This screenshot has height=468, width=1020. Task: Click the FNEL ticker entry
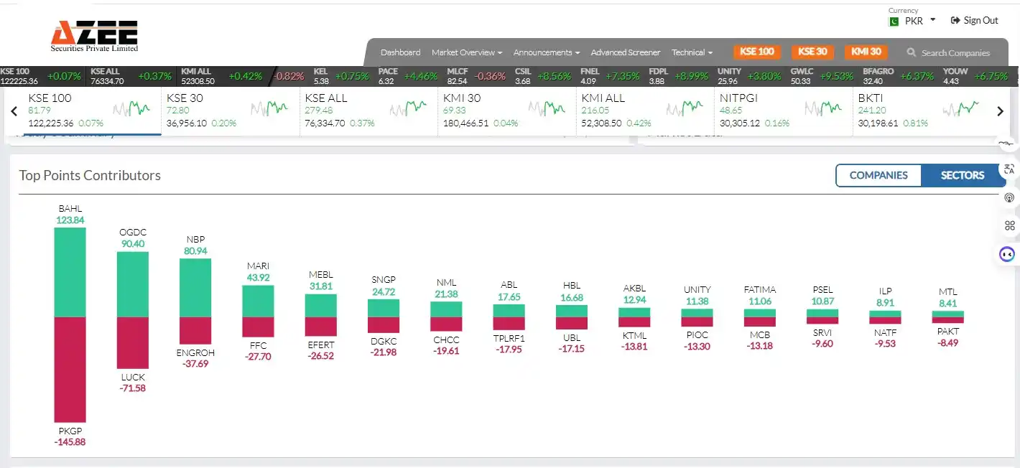610,76
